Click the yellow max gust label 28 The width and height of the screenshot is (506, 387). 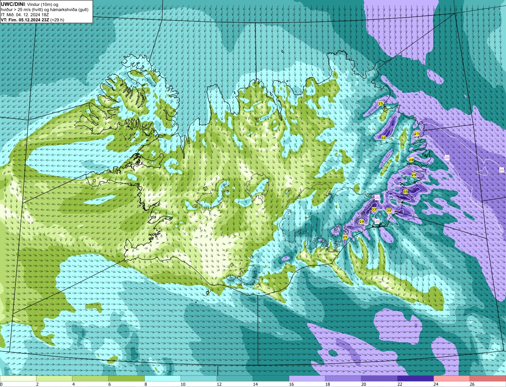click(x=411, y=160)
